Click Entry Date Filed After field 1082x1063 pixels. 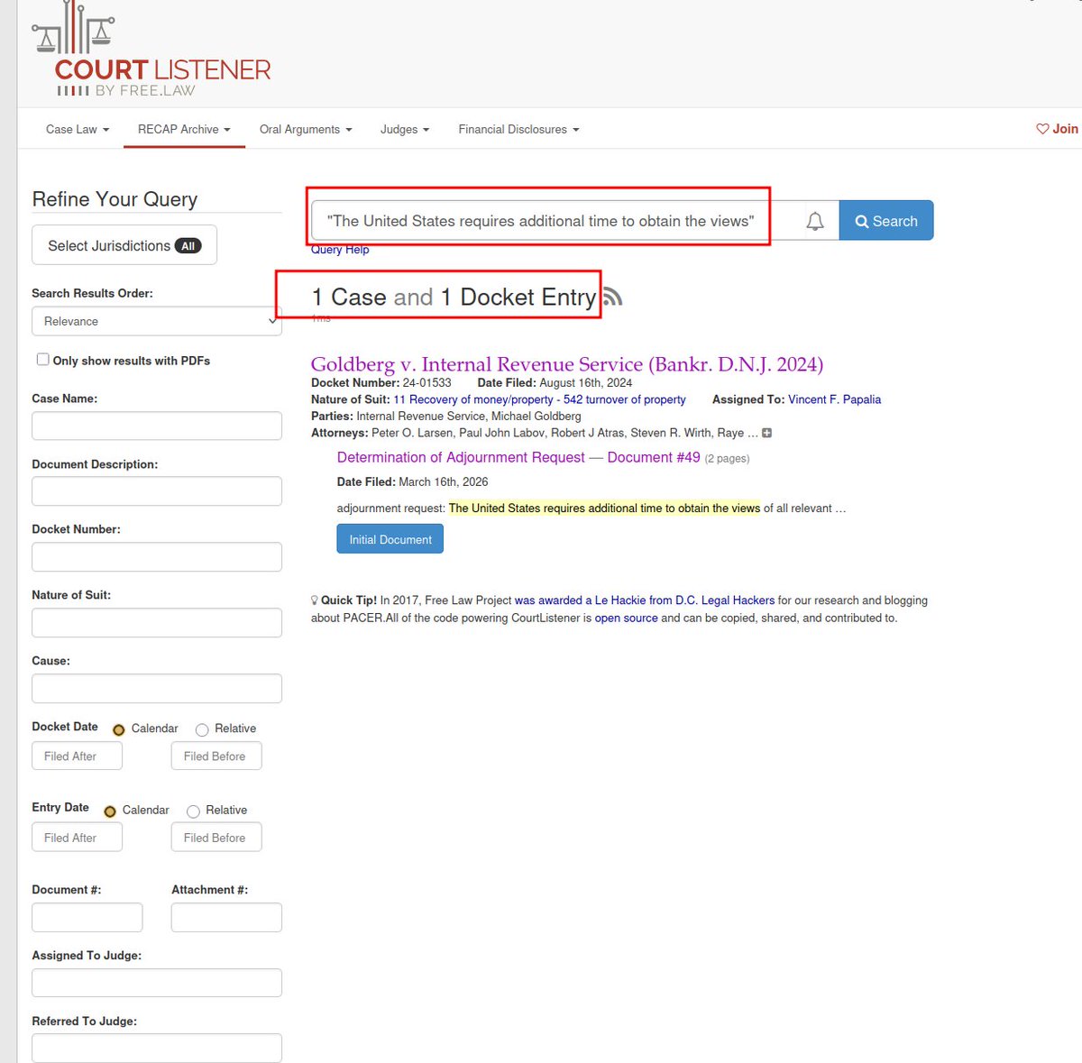click(x=78, y=837)
